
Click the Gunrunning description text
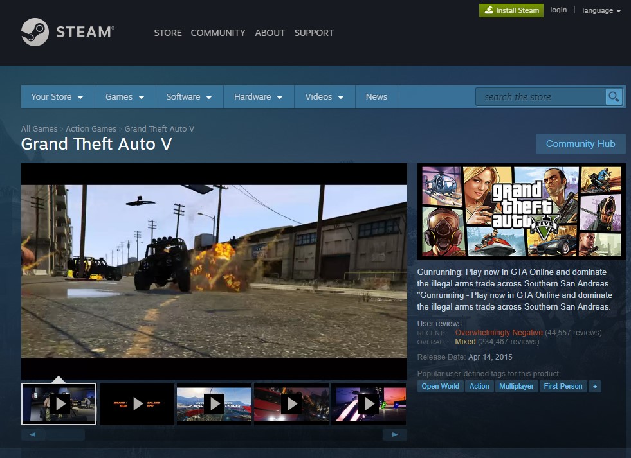coord(515,289)
